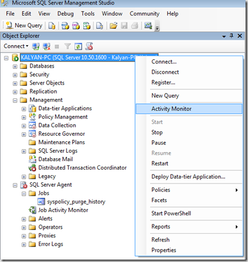Toggle the Object Explorer auto-hide pin
The image size is (248, 262).
click(232, 36)
